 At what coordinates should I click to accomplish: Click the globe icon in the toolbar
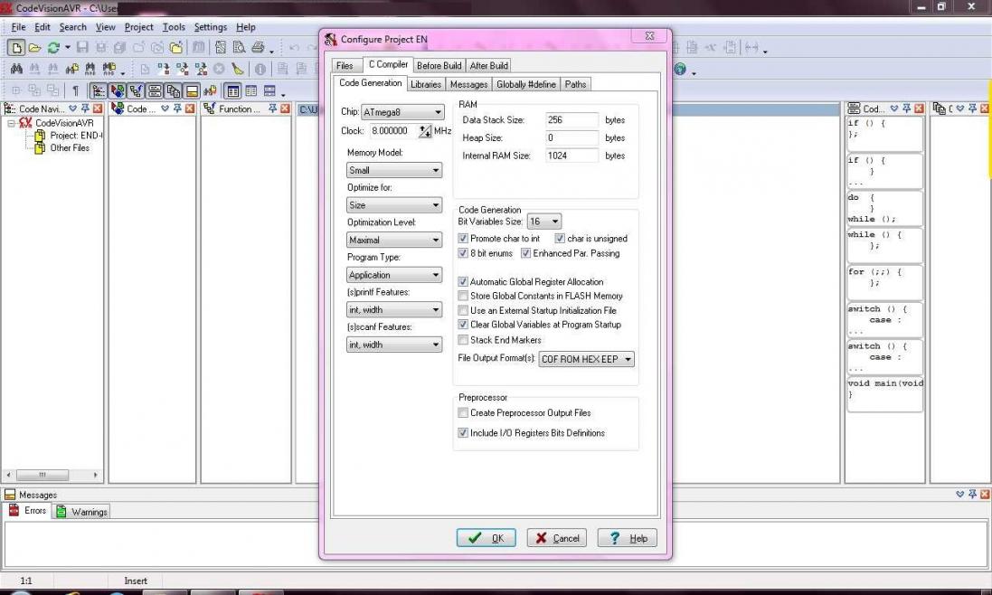pyautogui.click(x=680, y=69)
